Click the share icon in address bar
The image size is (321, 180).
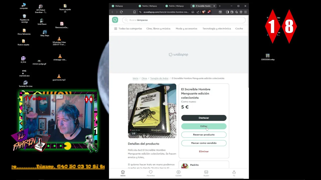tap(198, 12)
